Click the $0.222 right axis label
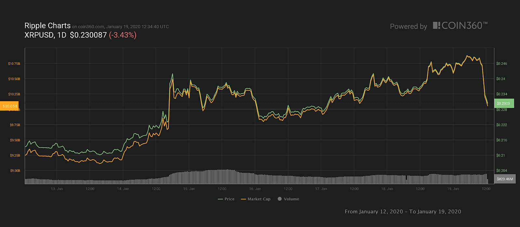 (501, 125)
